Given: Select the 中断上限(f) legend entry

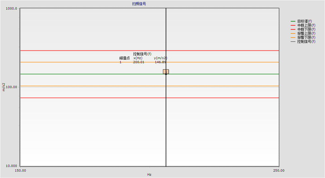Looking at the screenshot, I should (x=306, y=25).
